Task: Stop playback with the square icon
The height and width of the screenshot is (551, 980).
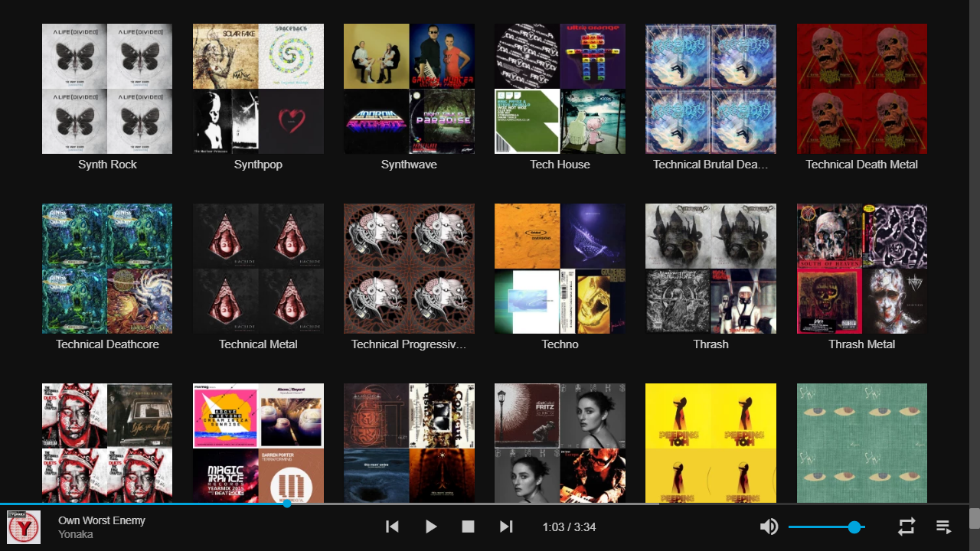Action: (469, 527)
